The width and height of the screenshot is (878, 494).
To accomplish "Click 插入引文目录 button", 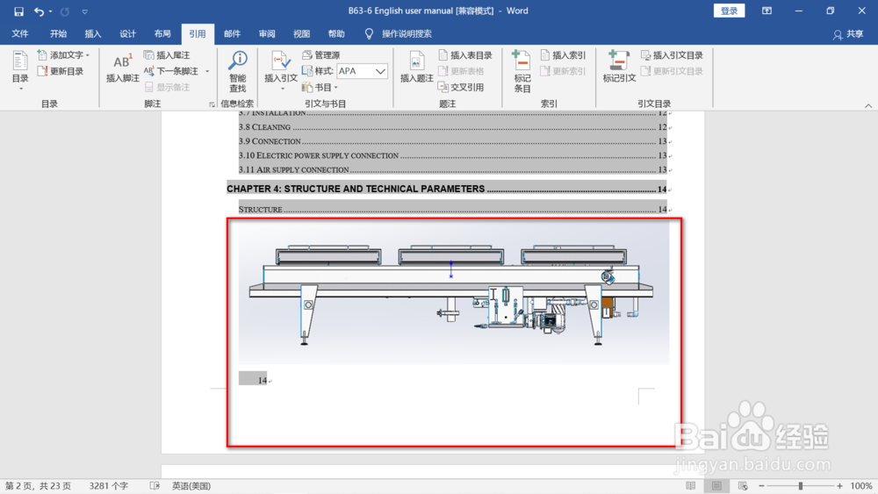I will (672, 54).
